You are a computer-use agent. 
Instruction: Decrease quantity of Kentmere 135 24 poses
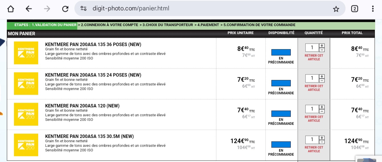click(322, 80)
